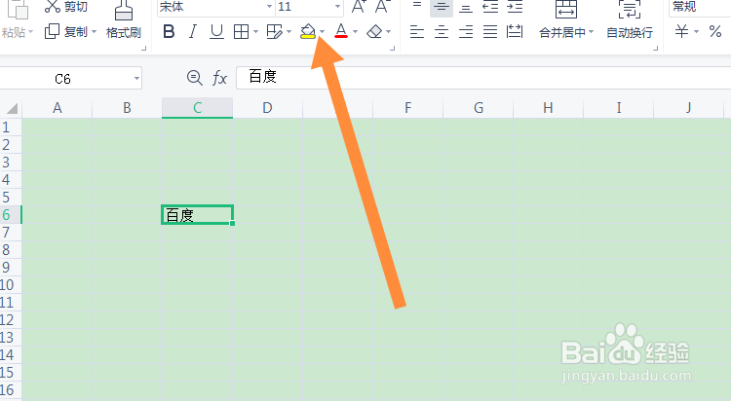This screenshot has width=731, height=401.
Task: Select row 10 header
Action: [x=11, y=284]
